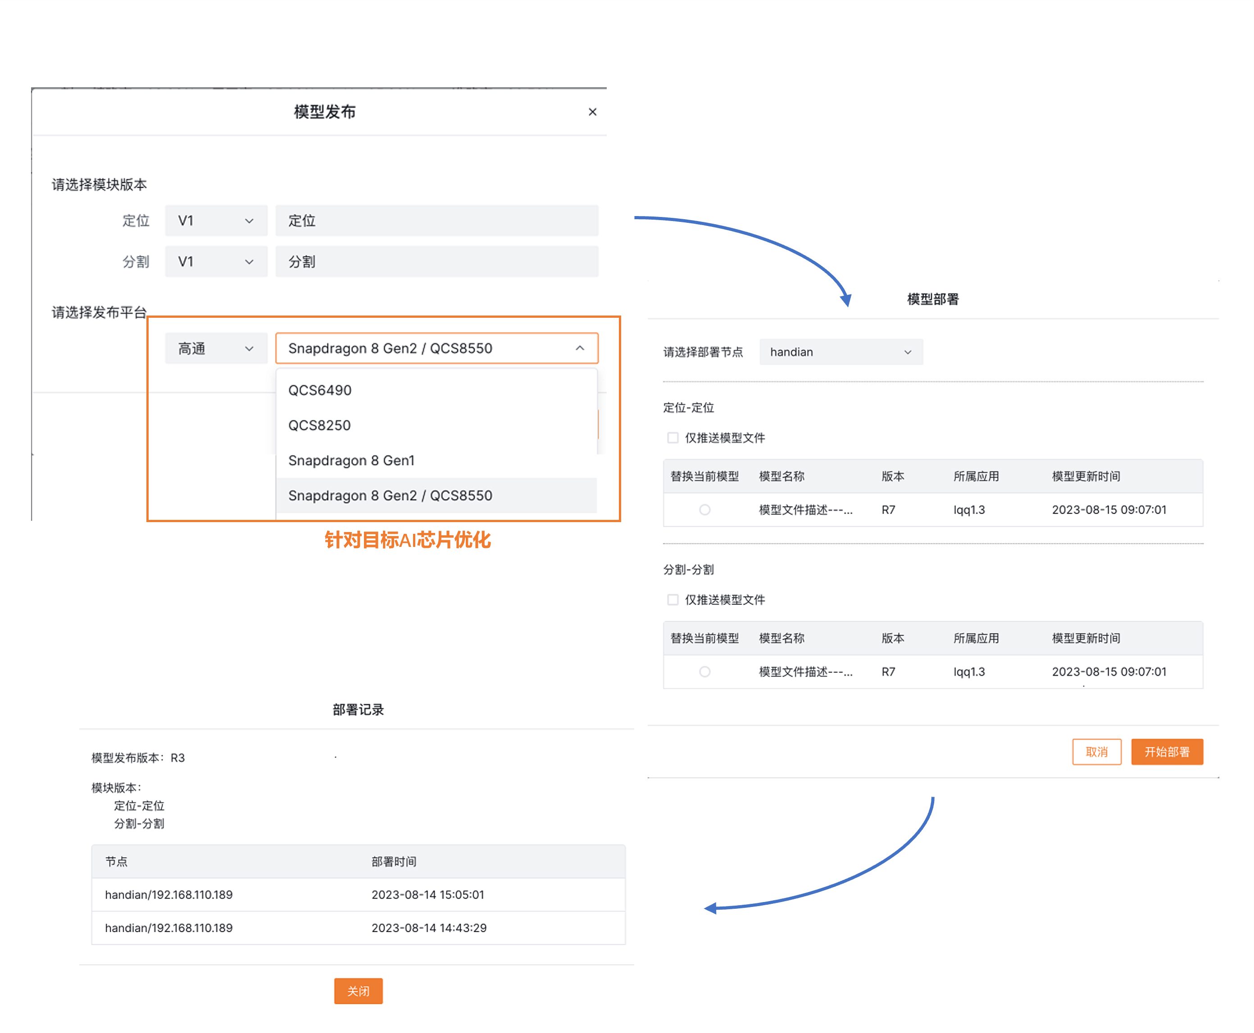The image size is (1254, 1033).
Task: Click the 分割 module description field
Action: coord(436,262)
